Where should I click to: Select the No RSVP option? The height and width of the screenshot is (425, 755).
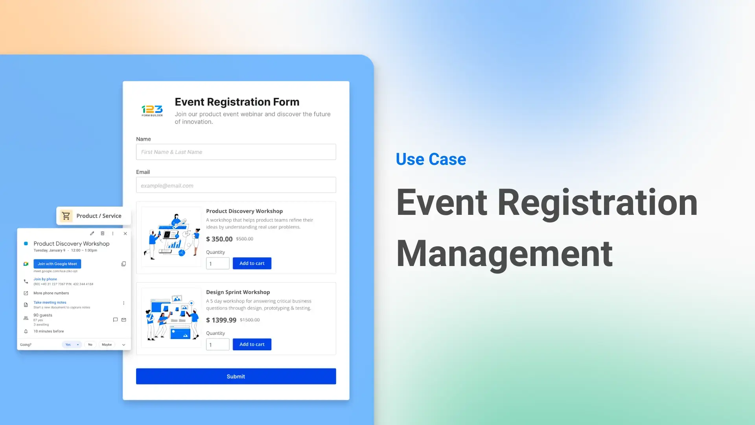tap(89, 345)
